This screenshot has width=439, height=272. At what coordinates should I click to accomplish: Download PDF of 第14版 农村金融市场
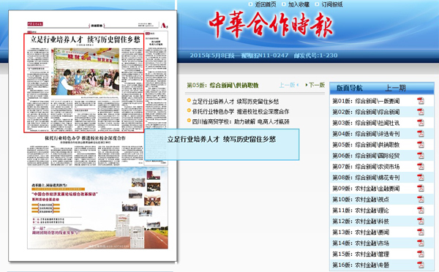tap(421, 243)
